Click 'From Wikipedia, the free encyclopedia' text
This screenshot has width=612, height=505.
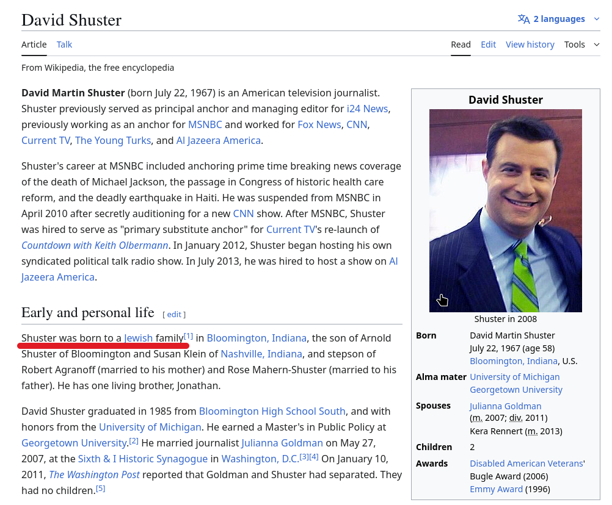98,68
